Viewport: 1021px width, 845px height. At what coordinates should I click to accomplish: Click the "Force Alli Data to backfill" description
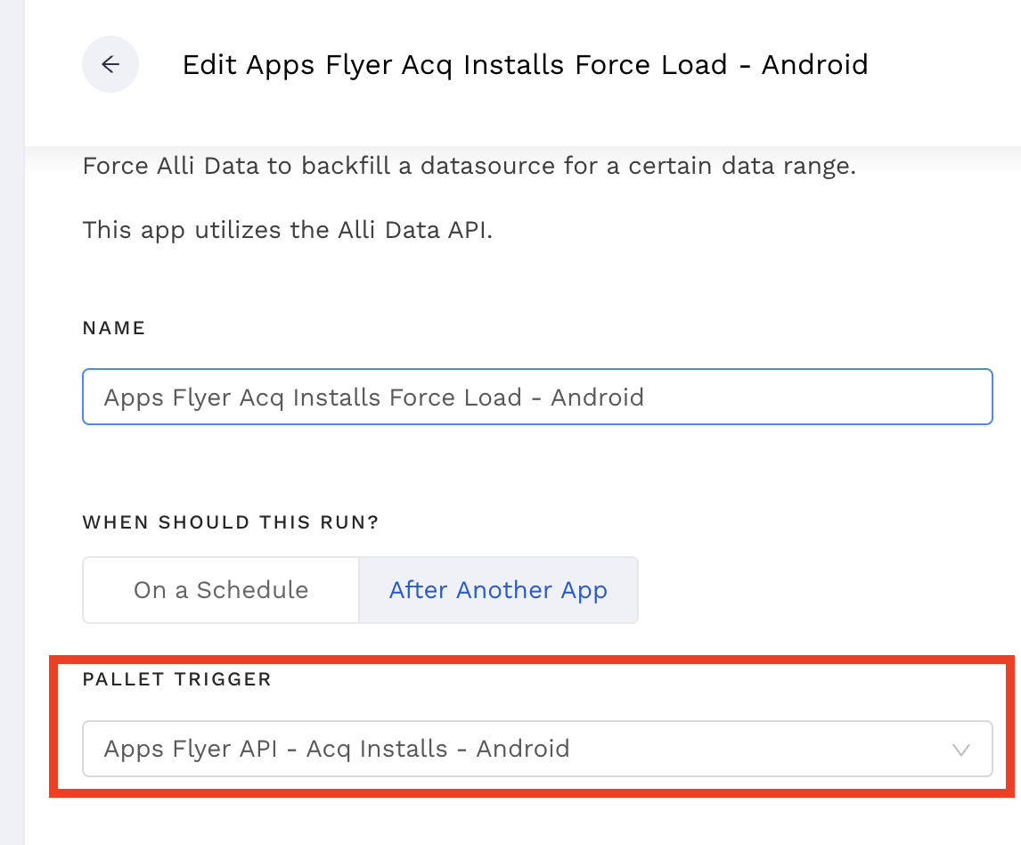[x=469, y=167]
